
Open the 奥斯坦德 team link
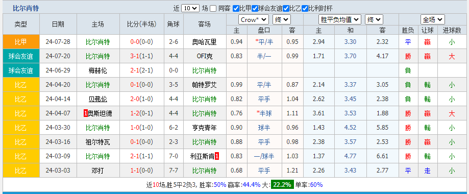(x=100, y=113)
